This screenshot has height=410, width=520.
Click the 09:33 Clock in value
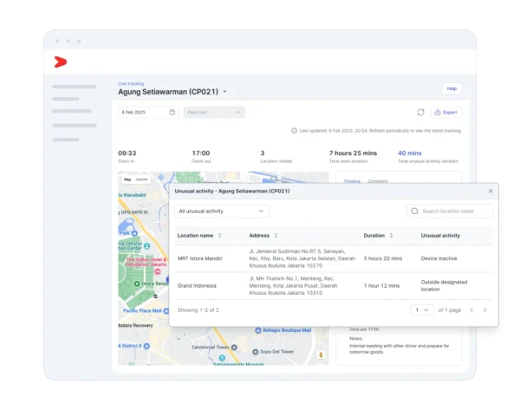[127, 153]
